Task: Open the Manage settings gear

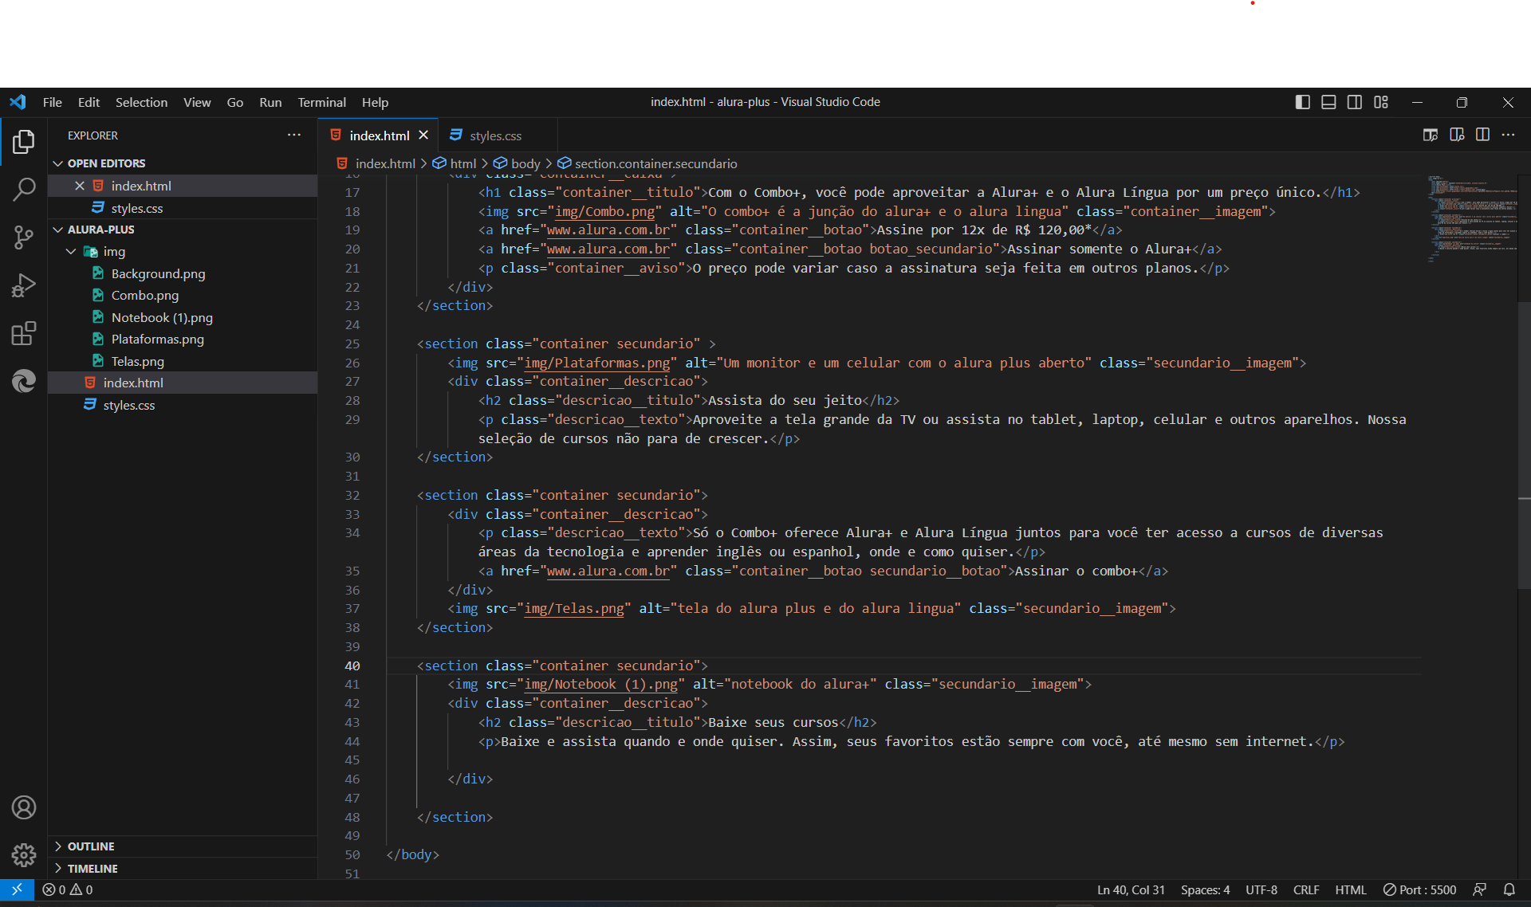Action: click(x=24, y=855)
